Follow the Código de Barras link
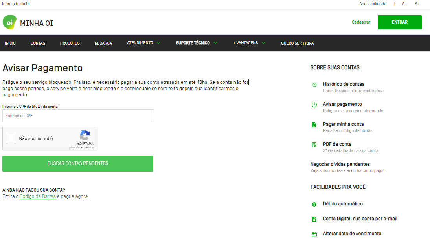 [37, 196]
